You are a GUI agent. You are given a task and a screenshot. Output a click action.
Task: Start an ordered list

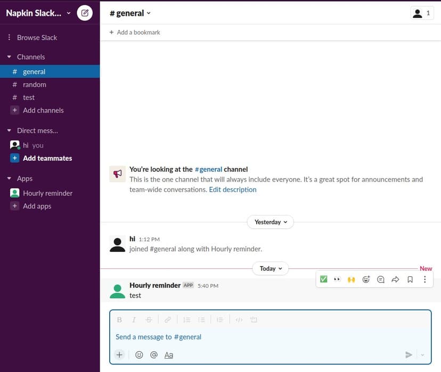[187, 320]
